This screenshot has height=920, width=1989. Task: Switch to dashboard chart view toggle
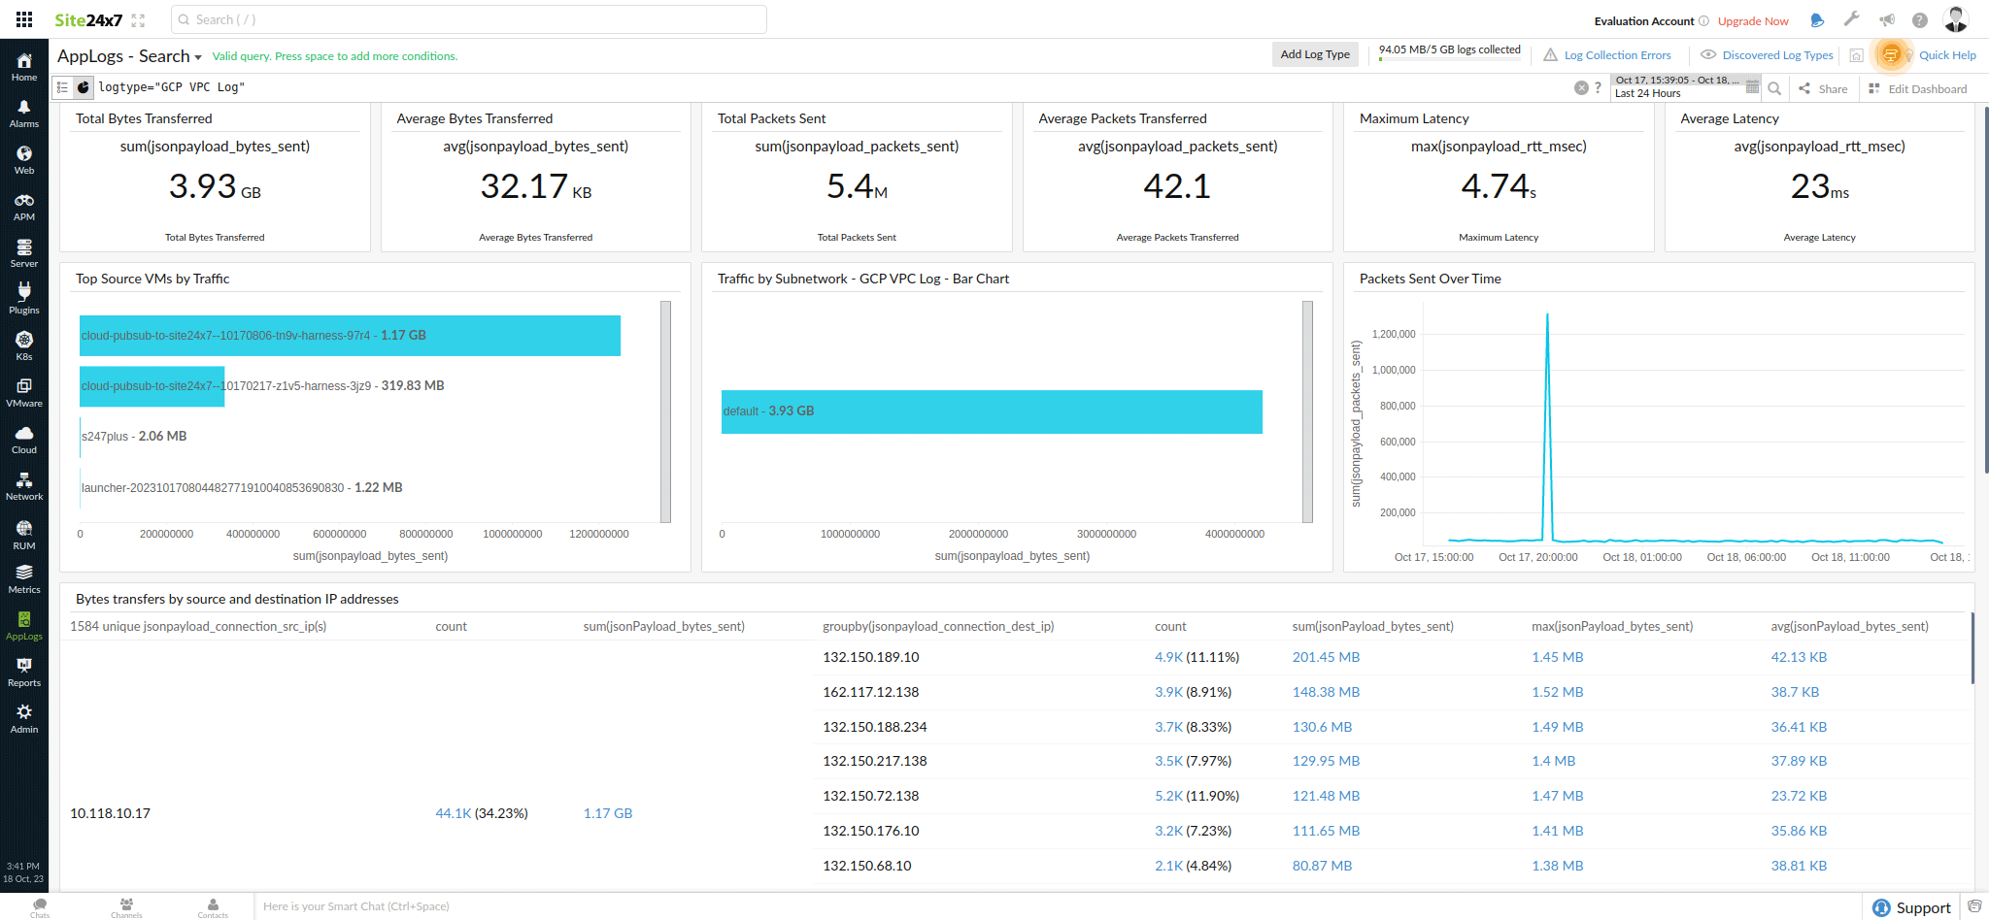tap(84, 87)
